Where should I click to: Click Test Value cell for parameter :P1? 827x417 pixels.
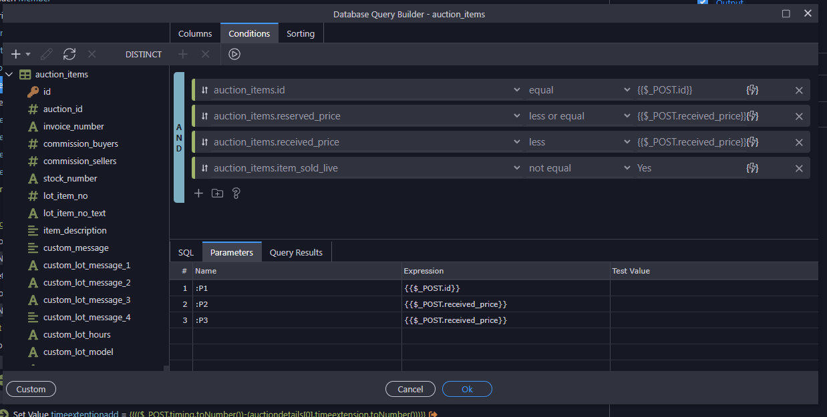tap(713, 288)
